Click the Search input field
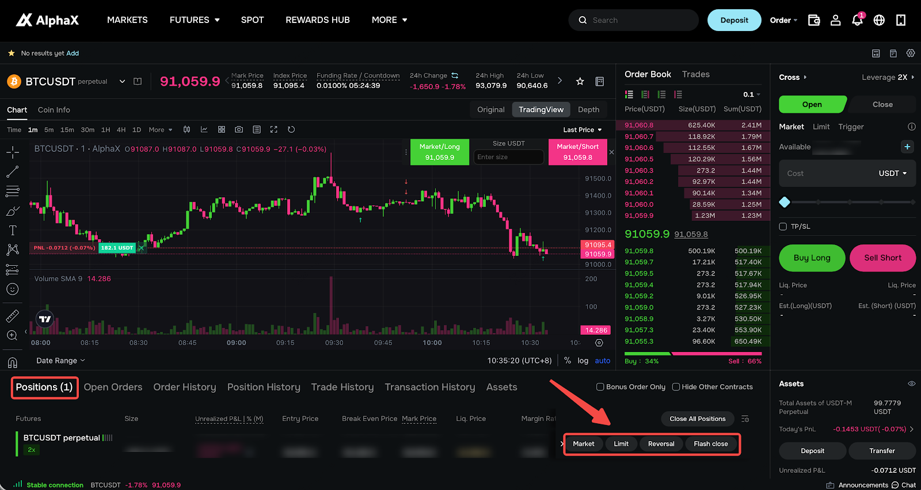 [x=633, y=20]
